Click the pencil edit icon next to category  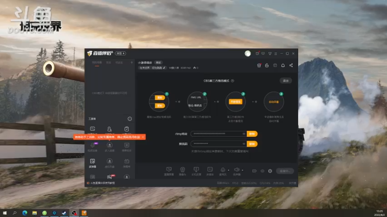pos(164,68)
